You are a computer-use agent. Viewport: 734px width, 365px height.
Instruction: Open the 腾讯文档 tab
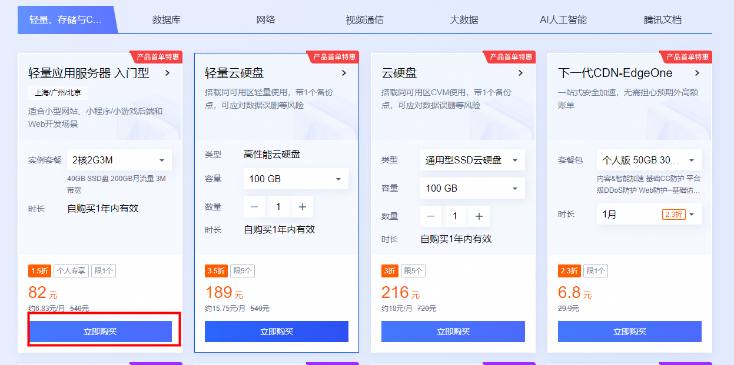[x=662, y=20]
